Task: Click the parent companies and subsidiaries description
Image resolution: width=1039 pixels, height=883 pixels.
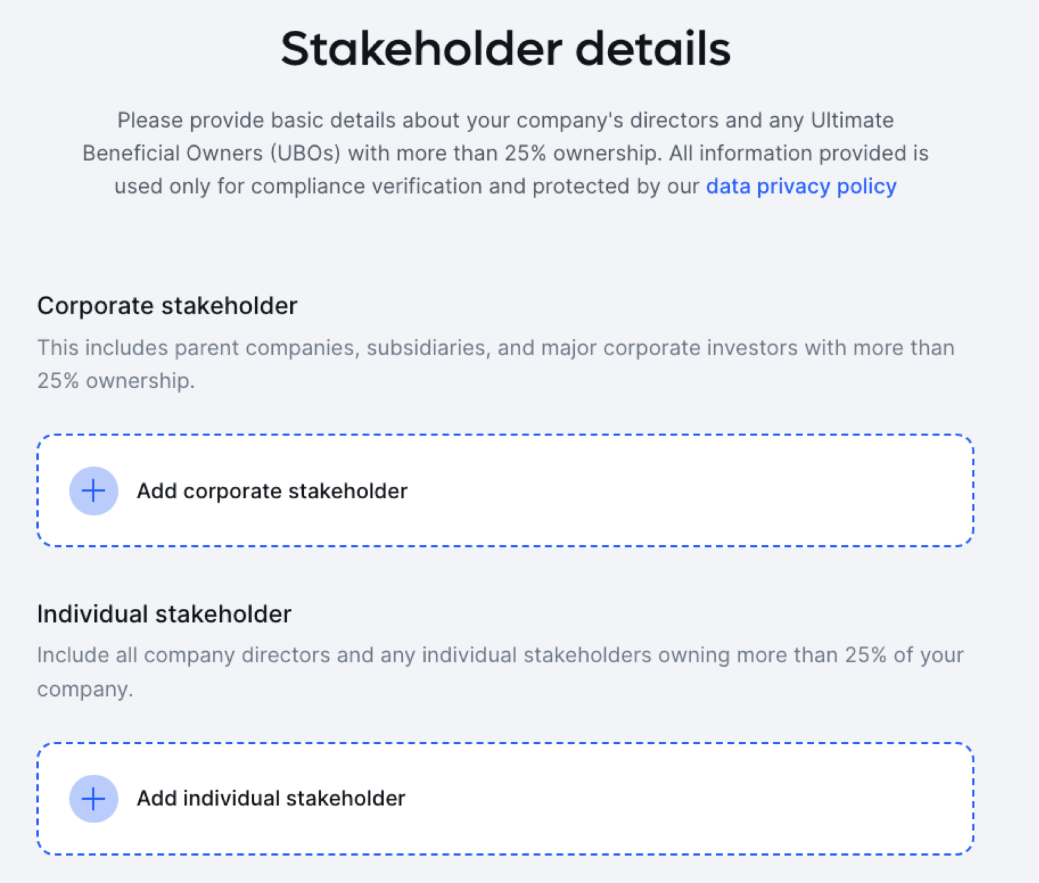Action: point(496,364)
